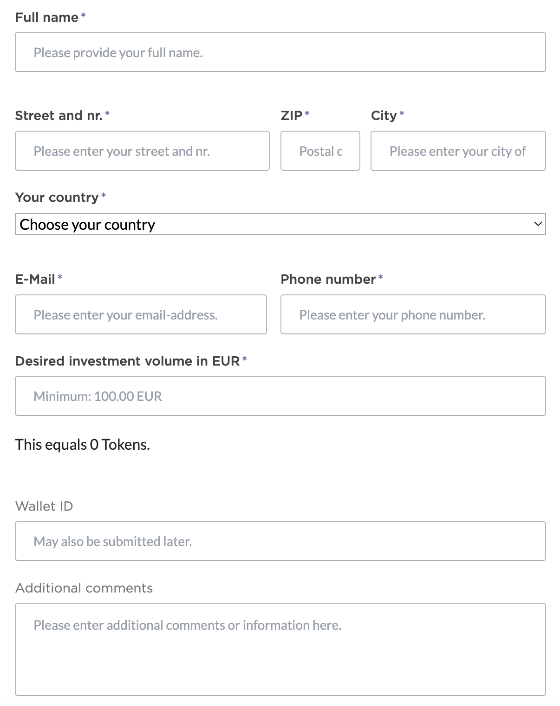
Task: Select the ZIP postal code field
Action: pyautogui.click(x=320, y=151)
